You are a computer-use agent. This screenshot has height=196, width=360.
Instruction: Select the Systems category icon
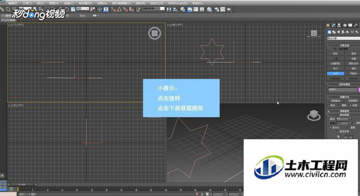coord(357,32)
